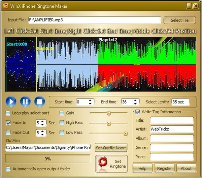Increase Fade In seconds with up arrow
Screen dimensions: 202x178
42,121
